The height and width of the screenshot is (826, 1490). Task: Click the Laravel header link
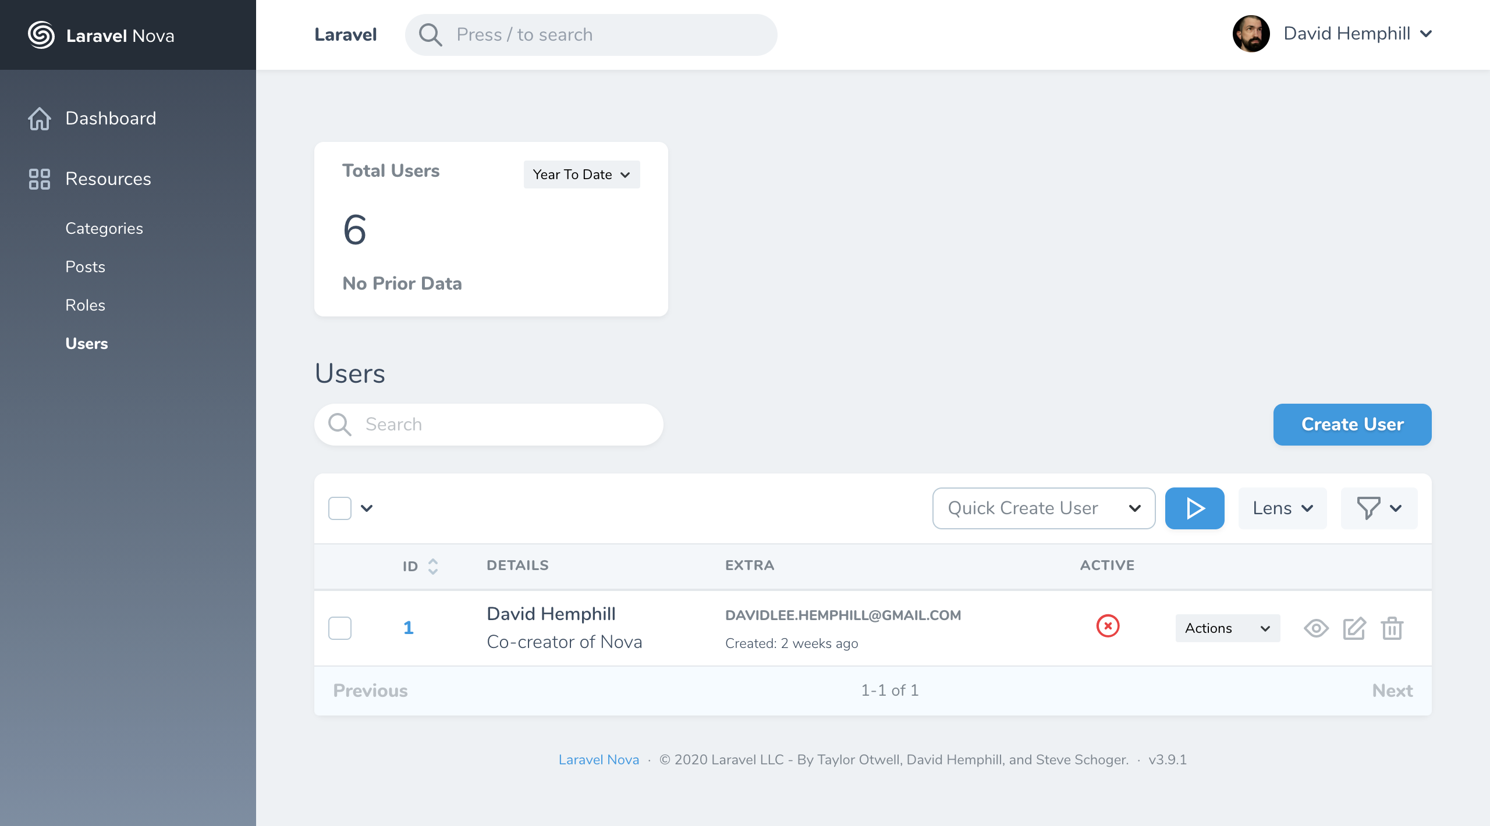[346, 35]
